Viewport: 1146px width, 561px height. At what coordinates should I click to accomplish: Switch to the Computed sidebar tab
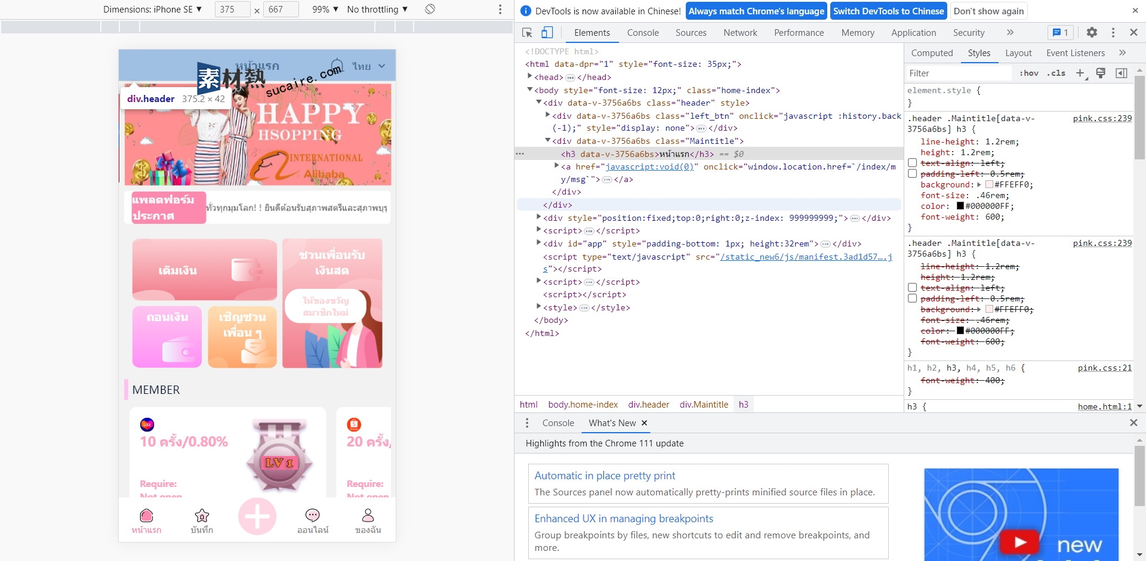tap(932, 53)
